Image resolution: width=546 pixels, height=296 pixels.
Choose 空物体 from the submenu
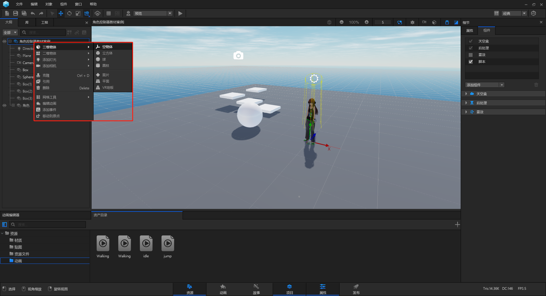point(113,47)
